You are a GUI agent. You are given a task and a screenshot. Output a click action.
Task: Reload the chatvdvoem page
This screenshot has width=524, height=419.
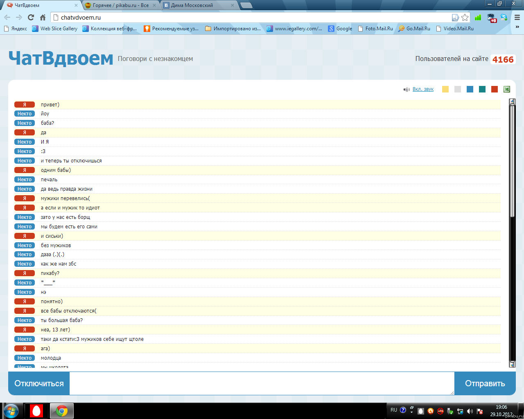[x=31, y=18]
